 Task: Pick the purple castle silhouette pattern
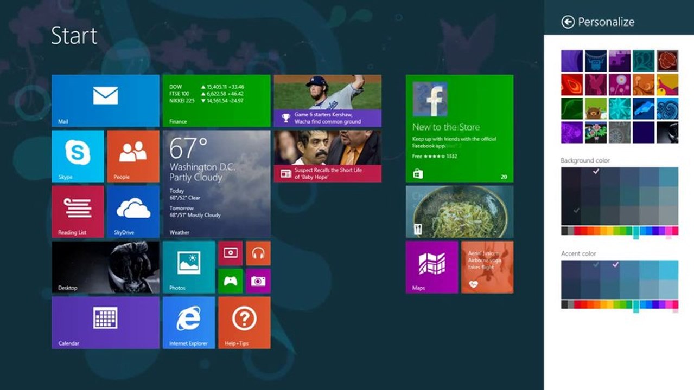coord(620,61)
